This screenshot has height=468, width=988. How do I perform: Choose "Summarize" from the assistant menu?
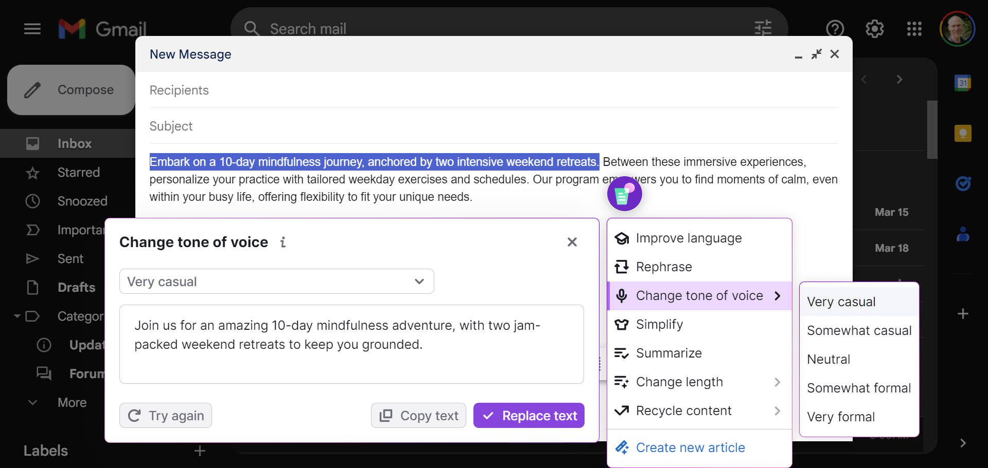pos(669,353)
